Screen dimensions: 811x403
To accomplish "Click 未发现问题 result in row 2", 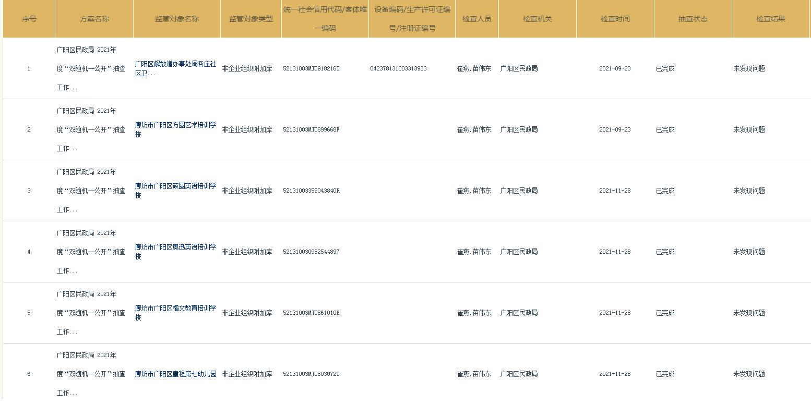I will point(749,129).
